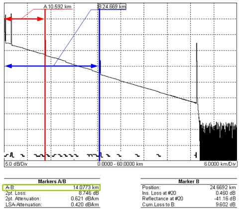
Task: Select the highlighted A-B 14.0773 km row
Action: [x=51, y=188]
